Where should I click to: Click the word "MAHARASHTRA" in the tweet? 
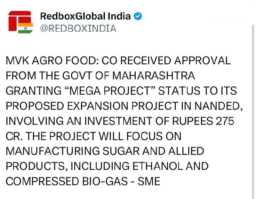(153, 76)
